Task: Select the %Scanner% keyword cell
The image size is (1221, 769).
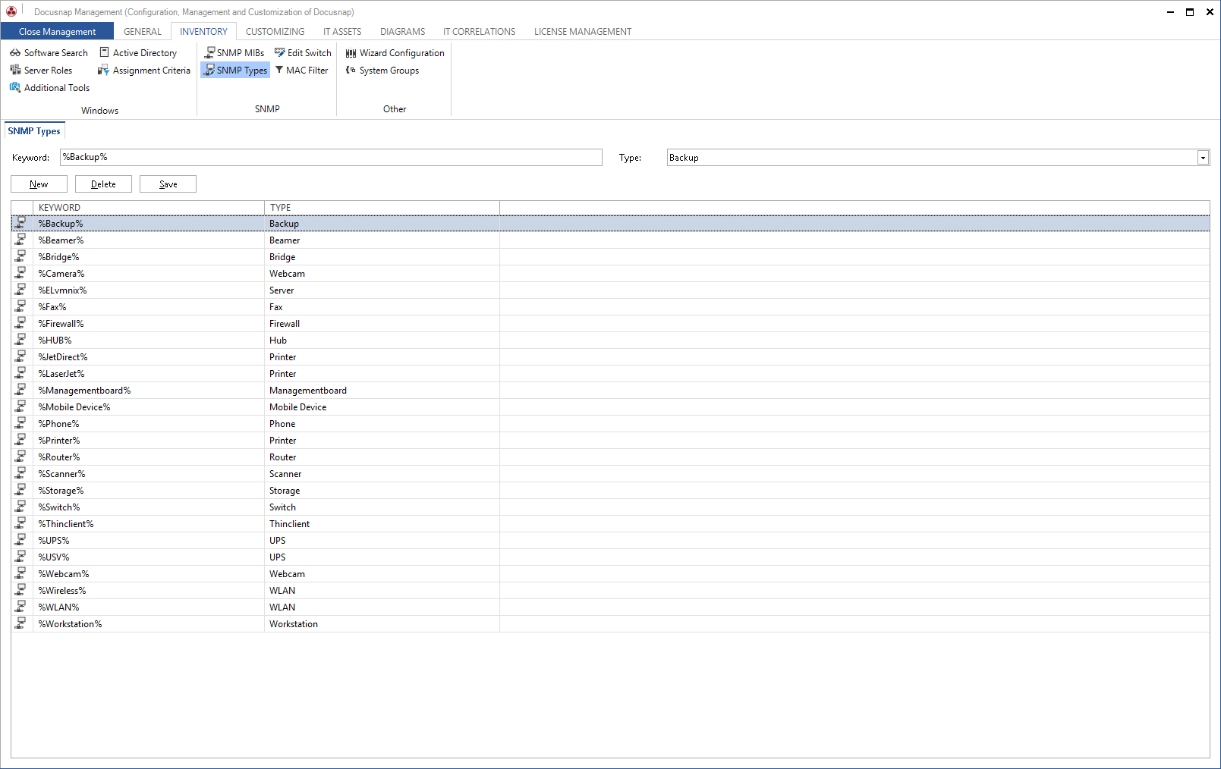Action: pyautogui.click(x=149, y=473)
